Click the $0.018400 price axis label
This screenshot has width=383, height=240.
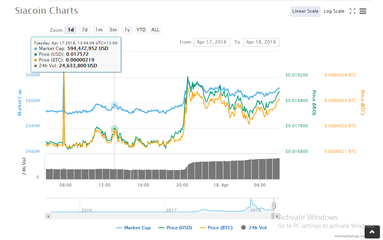click(x=297, y=101)
